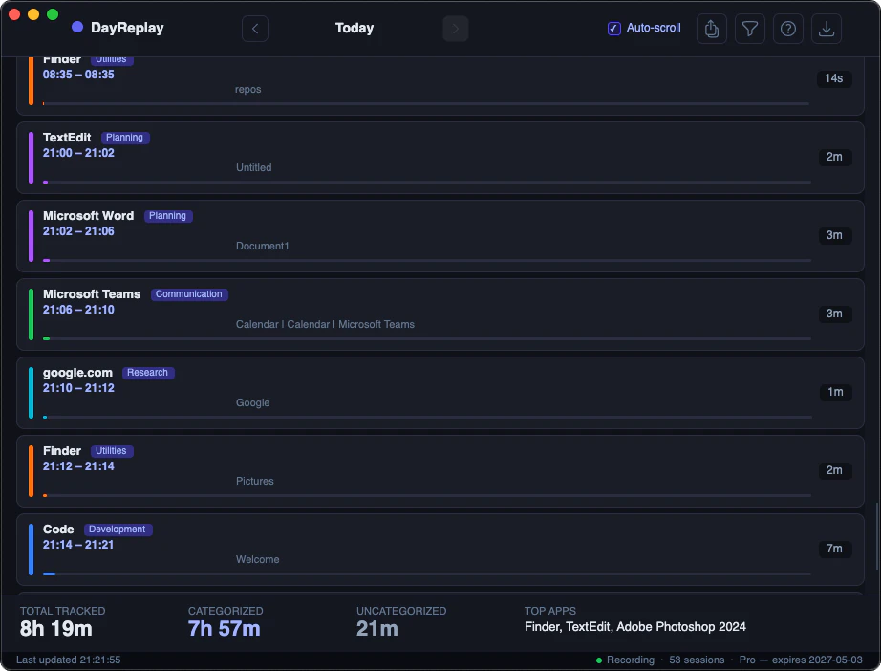Click the progress bar of the Code session

tap(427, 574)
